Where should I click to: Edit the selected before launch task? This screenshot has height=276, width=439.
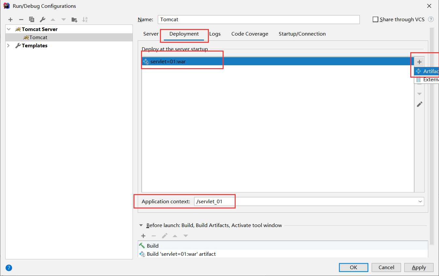[165, 236]
